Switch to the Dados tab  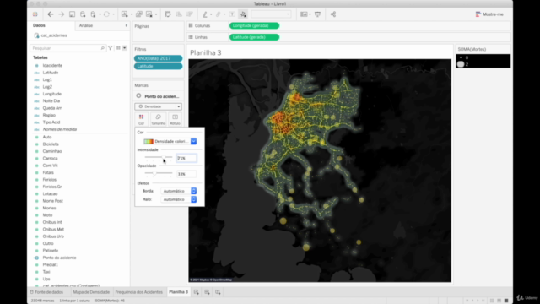click(40, 25)
